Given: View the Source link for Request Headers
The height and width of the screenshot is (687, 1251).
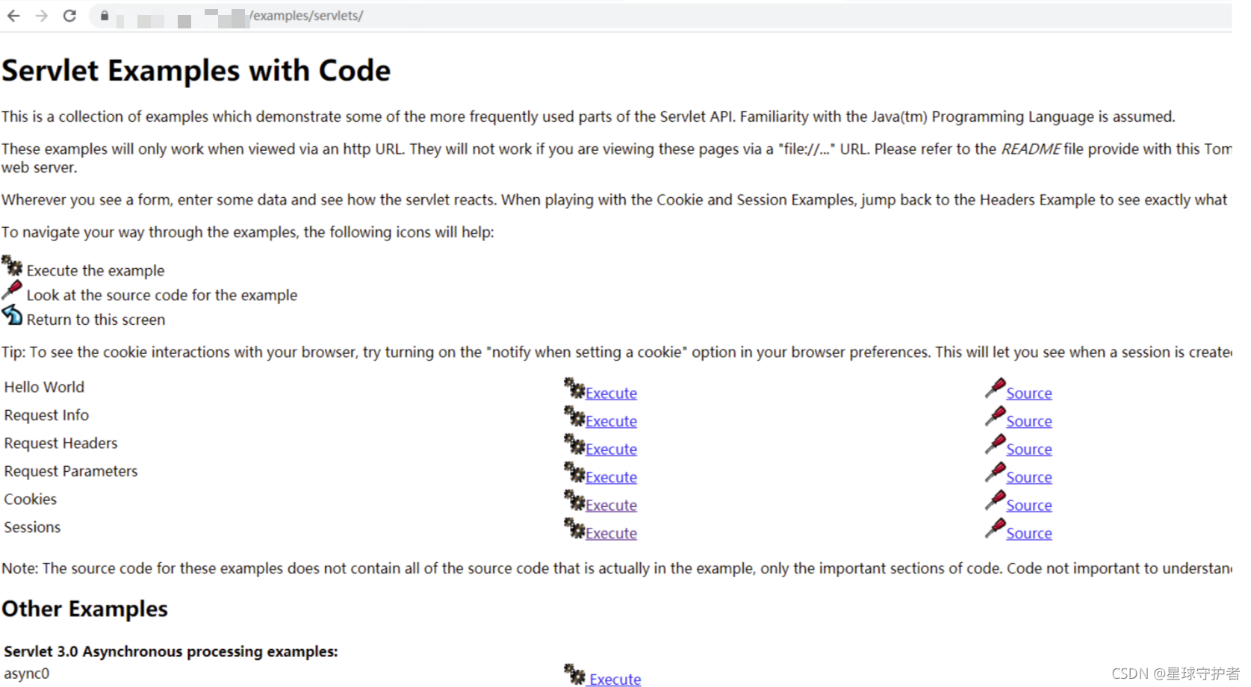Looking at the screenshot, I should click(x=1029, y=450).
